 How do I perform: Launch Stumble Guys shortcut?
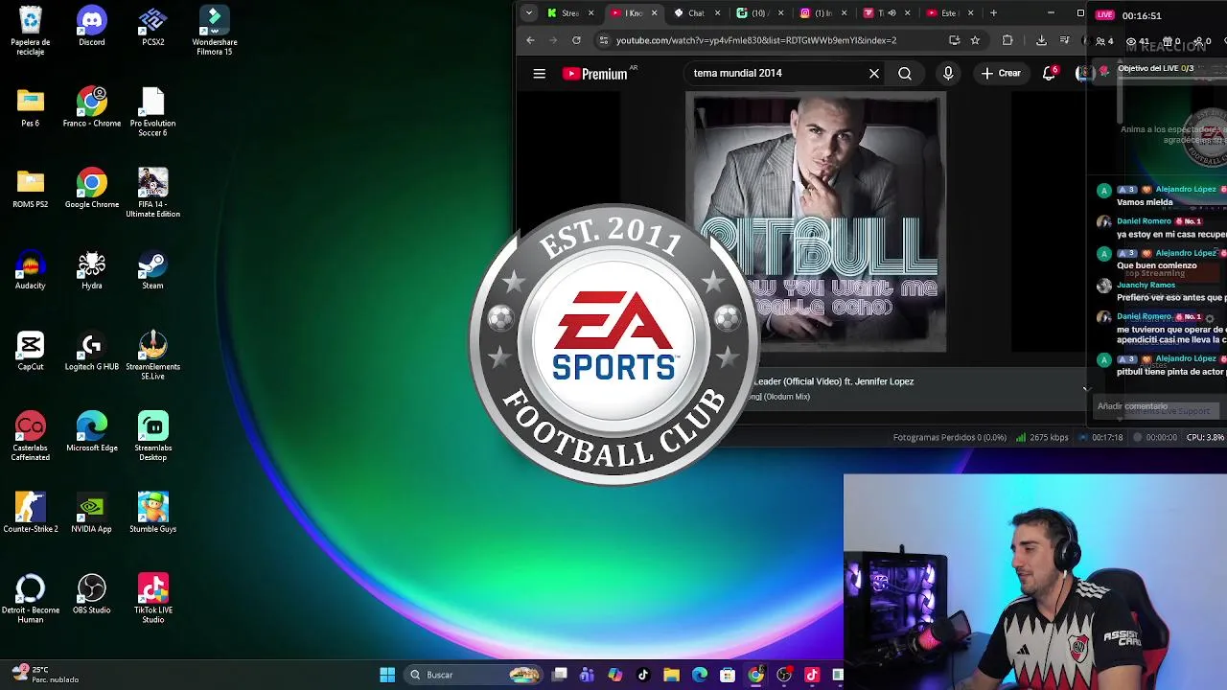click(152, 514)
